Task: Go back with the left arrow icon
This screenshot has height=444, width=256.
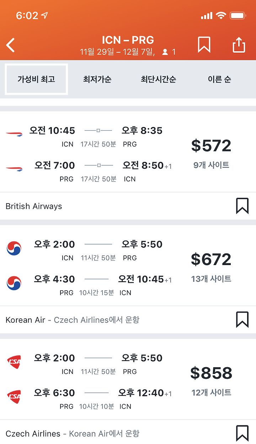Action: point(10,45)
